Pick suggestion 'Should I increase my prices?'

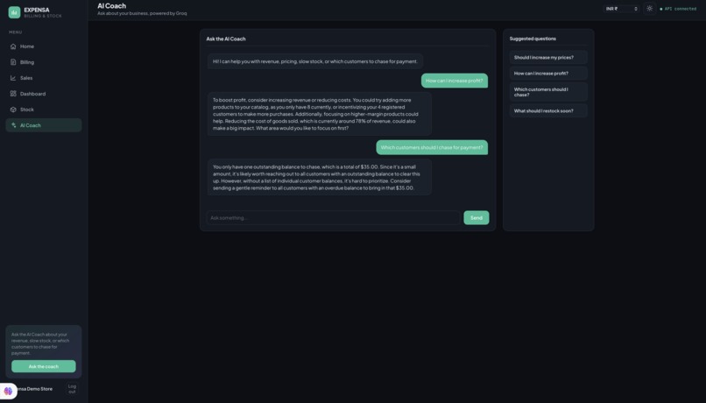(x=548, y=57)
